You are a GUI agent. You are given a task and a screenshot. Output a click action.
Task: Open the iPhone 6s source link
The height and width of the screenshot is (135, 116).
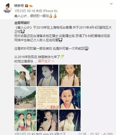(x=50, y=11)
